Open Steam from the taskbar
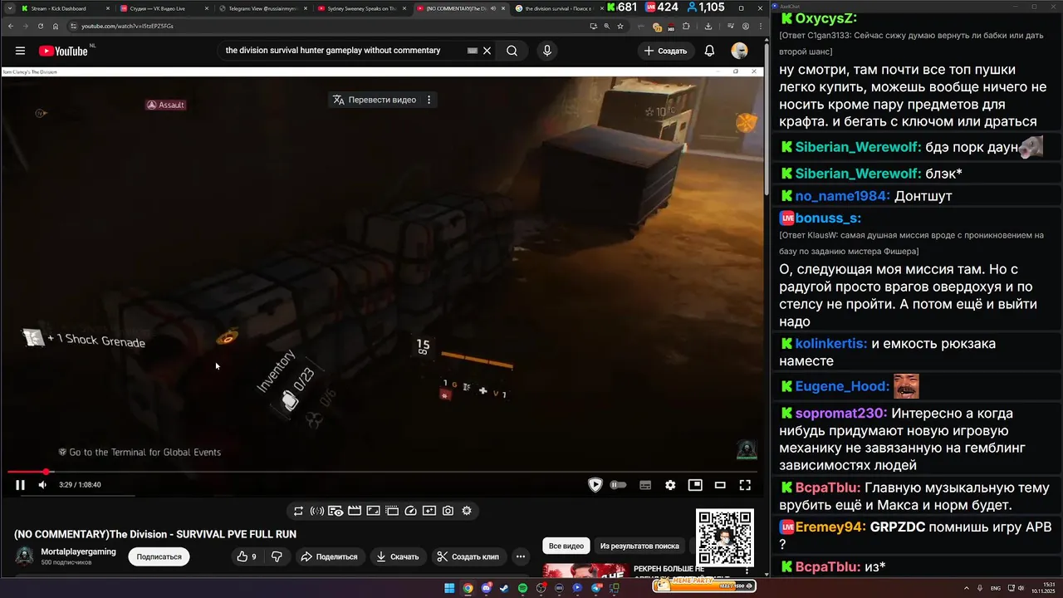The width and height of the screenshot is (1063, 598). pos(504,588)
